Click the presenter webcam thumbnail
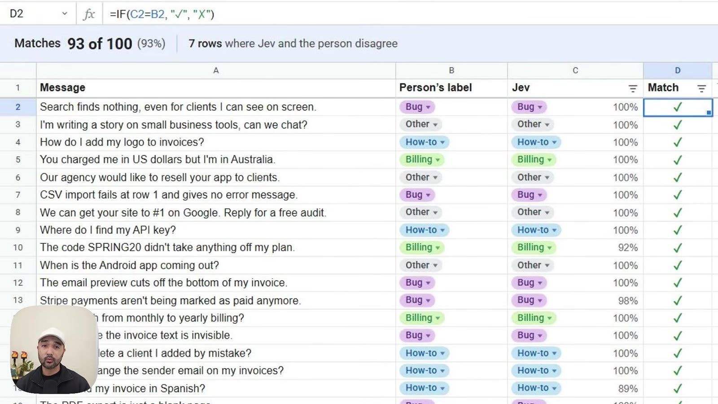The height and width of the screenshot is (404, 718). (x=54, y=350)
